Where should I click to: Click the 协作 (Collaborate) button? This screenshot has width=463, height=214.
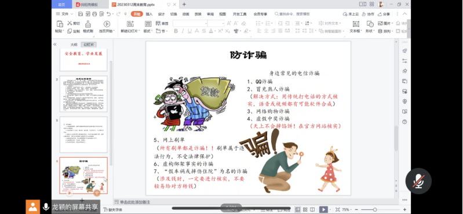(x=368, y=14)
